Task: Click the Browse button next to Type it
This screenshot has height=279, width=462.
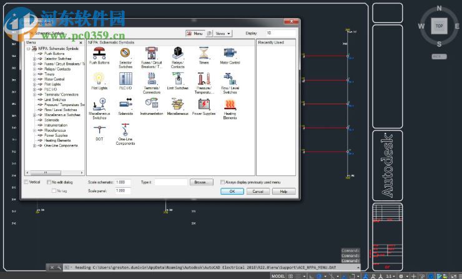Action: [201, 182]
